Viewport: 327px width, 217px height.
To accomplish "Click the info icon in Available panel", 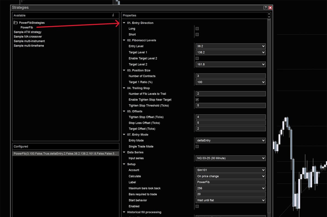I will [x=113, y=15].
